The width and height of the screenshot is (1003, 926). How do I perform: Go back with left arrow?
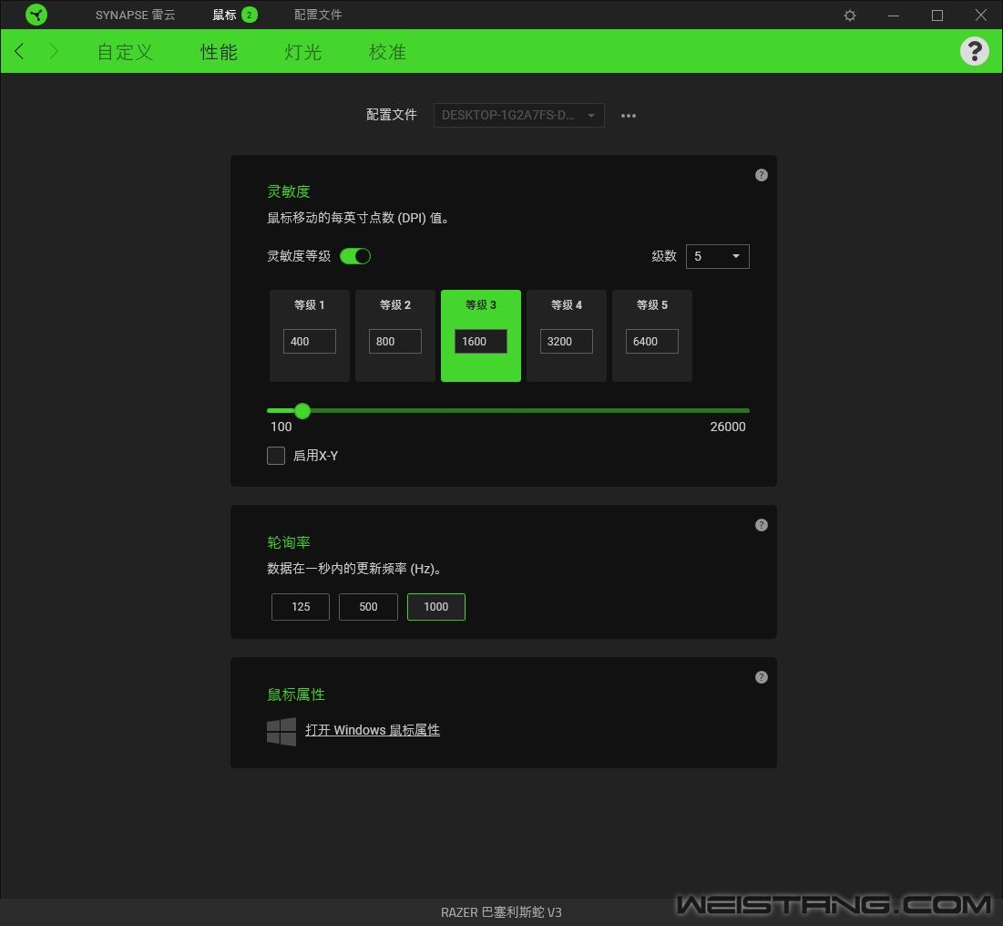pos(19,51)
